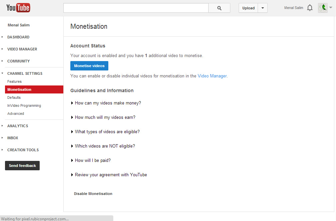Expand the Creation Tools section
This screenshot has width=336, height=221.
tap(23, 150)
